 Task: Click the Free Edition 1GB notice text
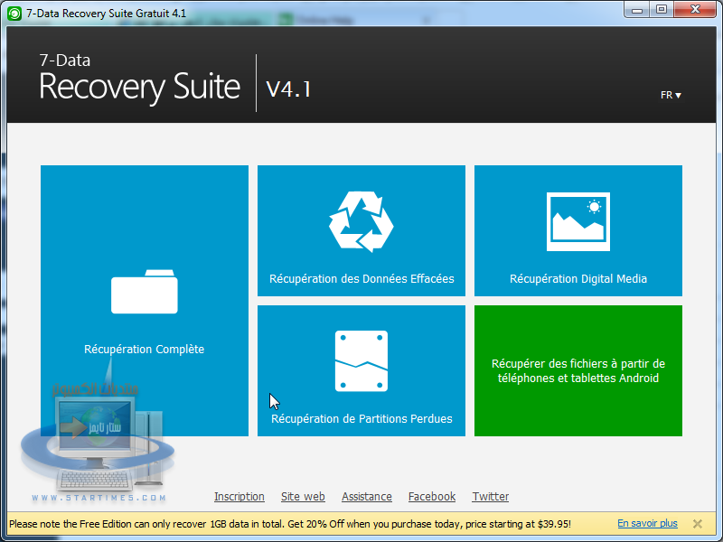point(290,524)
